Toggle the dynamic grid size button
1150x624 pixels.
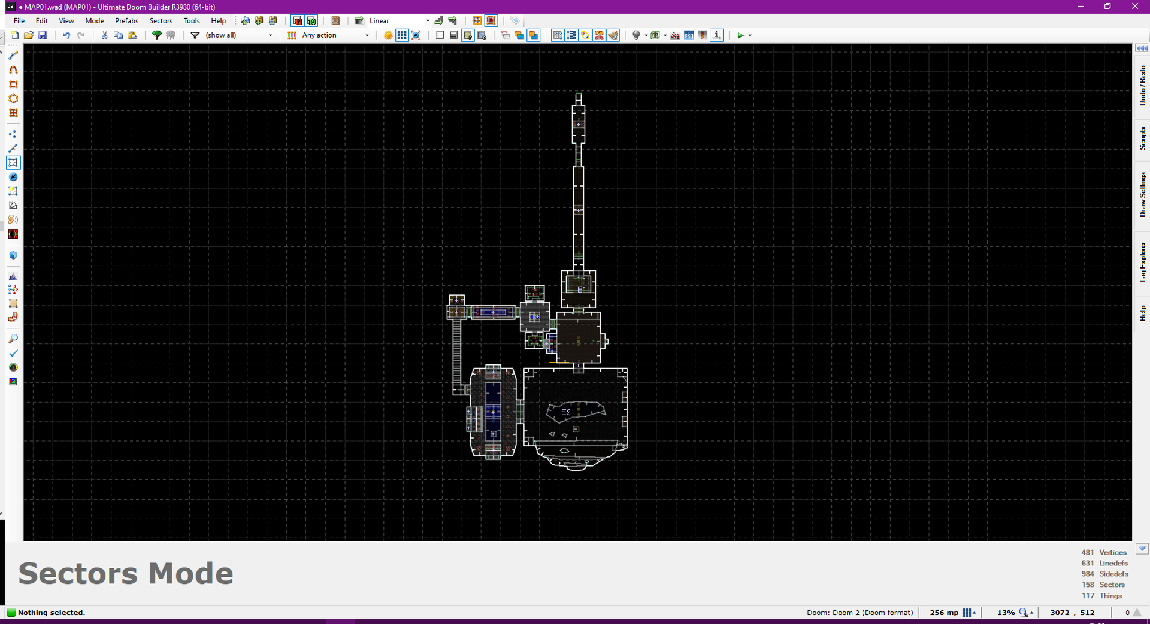click(571, 35)
